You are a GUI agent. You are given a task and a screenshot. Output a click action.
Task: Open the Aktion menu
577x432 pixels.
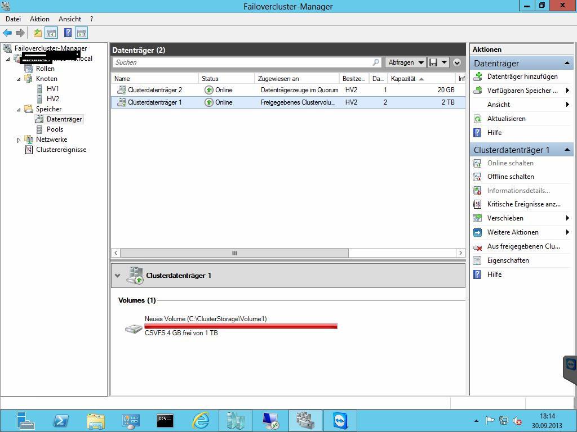[x=39, y=19]
